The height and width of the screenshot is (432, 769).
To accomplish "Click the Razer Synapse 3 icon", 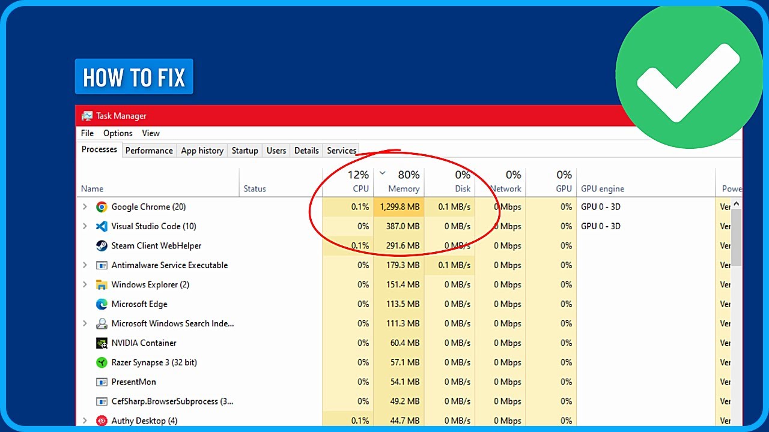I will click(102, 362).
